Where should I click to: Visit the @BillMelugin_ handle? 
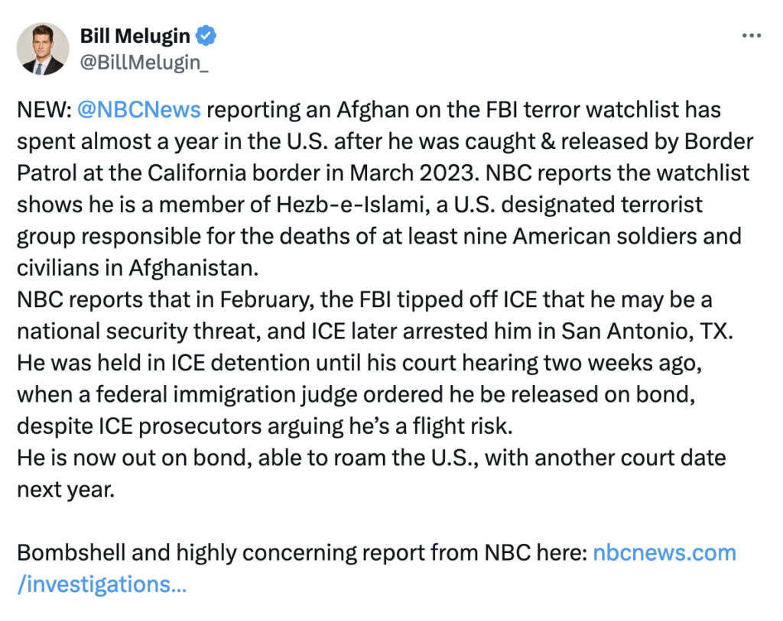pyautogui.click(x=144, y=63)
